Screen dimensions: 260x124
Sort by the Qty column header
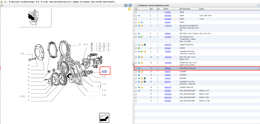(x=160, y=9)
